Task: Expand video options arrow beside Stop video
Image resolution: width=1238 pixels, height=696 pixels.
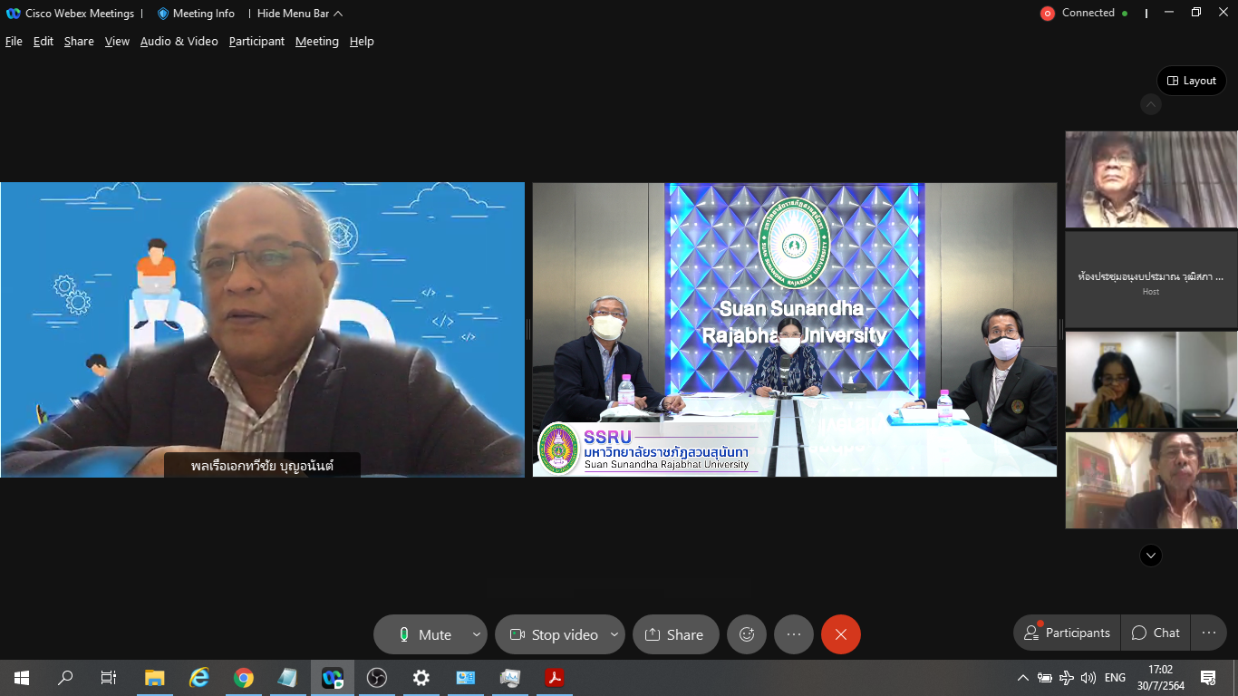Action: point(614,634)
